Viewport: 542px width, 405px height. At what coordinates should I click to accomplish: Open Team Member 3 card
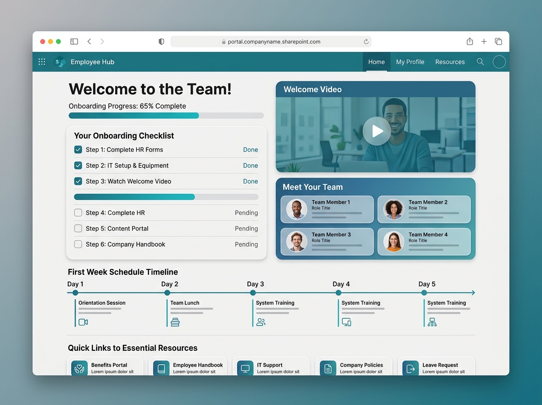coord(327,242)
